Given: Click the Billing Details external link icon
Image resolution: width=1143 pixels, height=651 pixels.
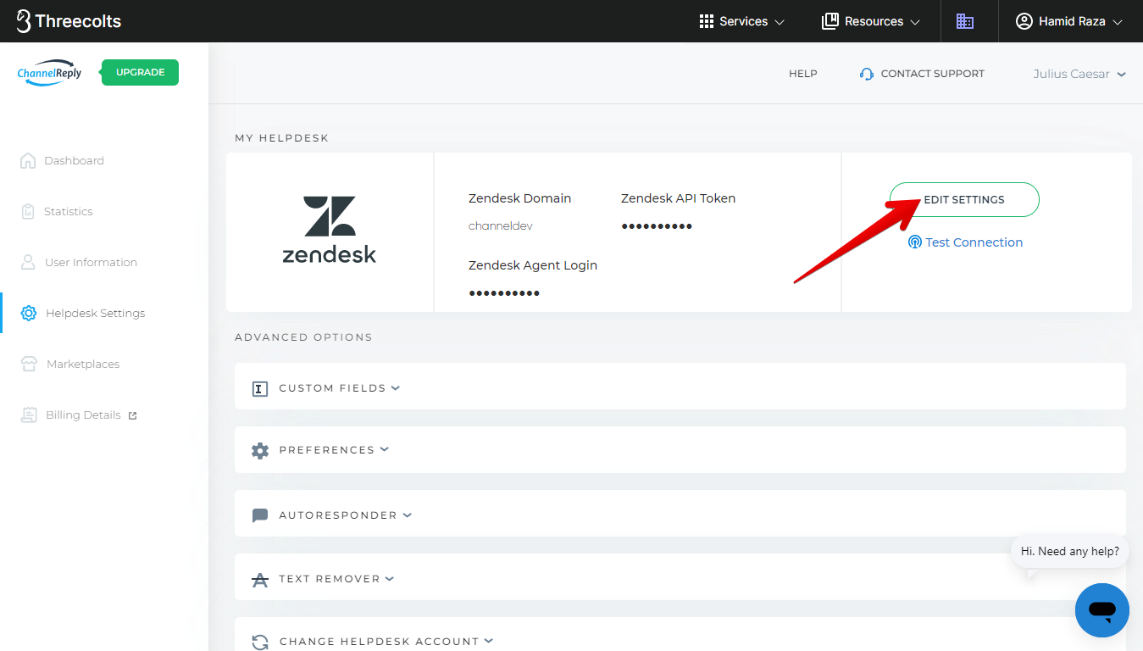Looking at the screenshot, I should 132,415.
